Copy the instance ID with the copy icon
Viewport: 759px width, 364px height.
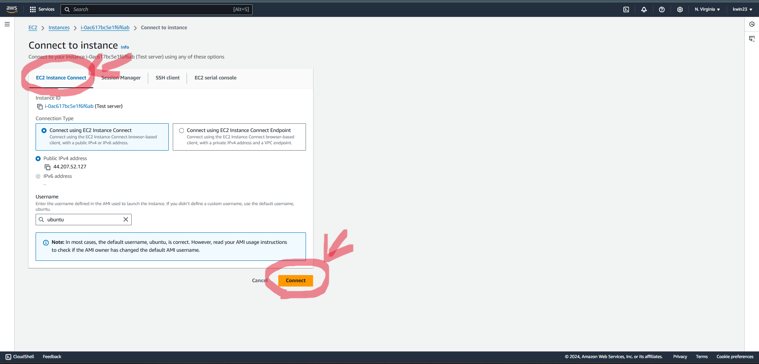[x=40, y=107]
